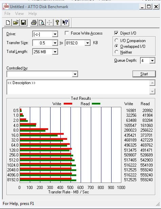
Task: Activate the context help arrow icon
Action: [65, 22]
